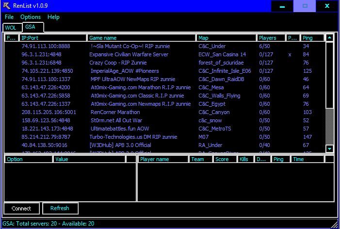Sort by IP:Port column header
340x229 pixels.
(x=53, y=38)
